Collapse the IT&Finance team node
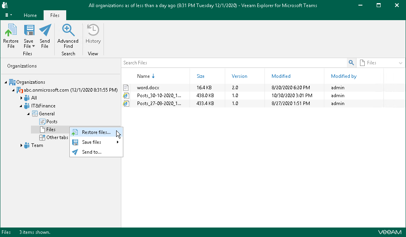The width and height of the screenshot is (406, 237). pyautogui.click(x=21, y=106)
